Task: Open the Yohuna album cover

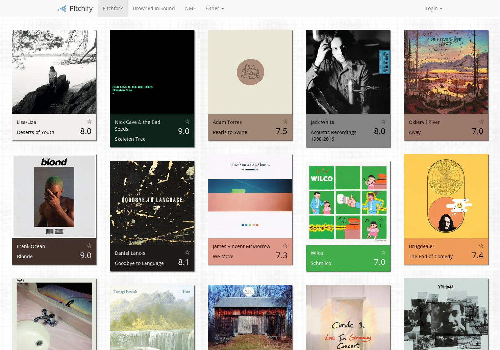Action: (446, 314)
